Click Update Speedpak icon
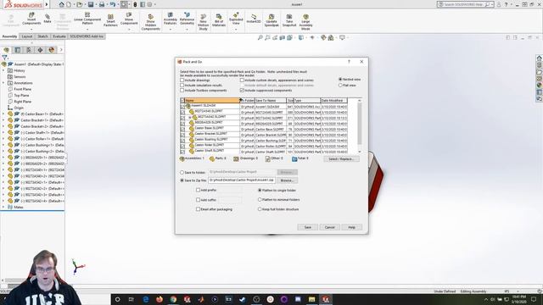Image resolution: width=543 pixels, height=305 pixels. [271, 20]
